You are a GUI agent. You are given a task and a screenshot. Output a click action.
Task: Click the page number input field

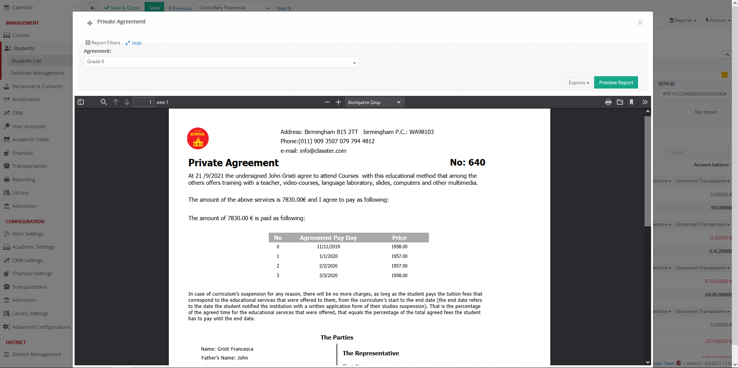(144, 102)
